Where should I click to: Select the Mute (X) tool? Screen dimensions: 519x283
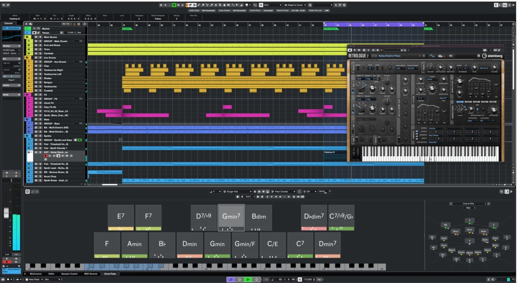216,5
